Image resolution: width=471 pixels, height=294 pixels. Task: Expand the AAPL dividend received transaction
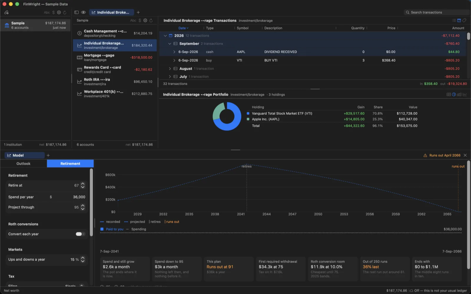coord(174,52)
